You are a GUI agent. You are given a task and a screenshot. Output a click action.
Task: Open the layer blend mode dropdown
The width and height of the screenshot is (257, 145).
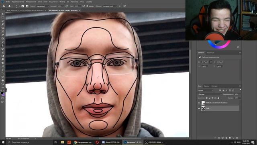(x=210, y=94)
